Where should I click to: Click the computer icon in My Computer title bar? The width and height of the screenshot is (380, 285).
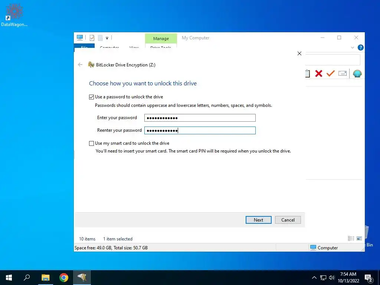point(80,37)
